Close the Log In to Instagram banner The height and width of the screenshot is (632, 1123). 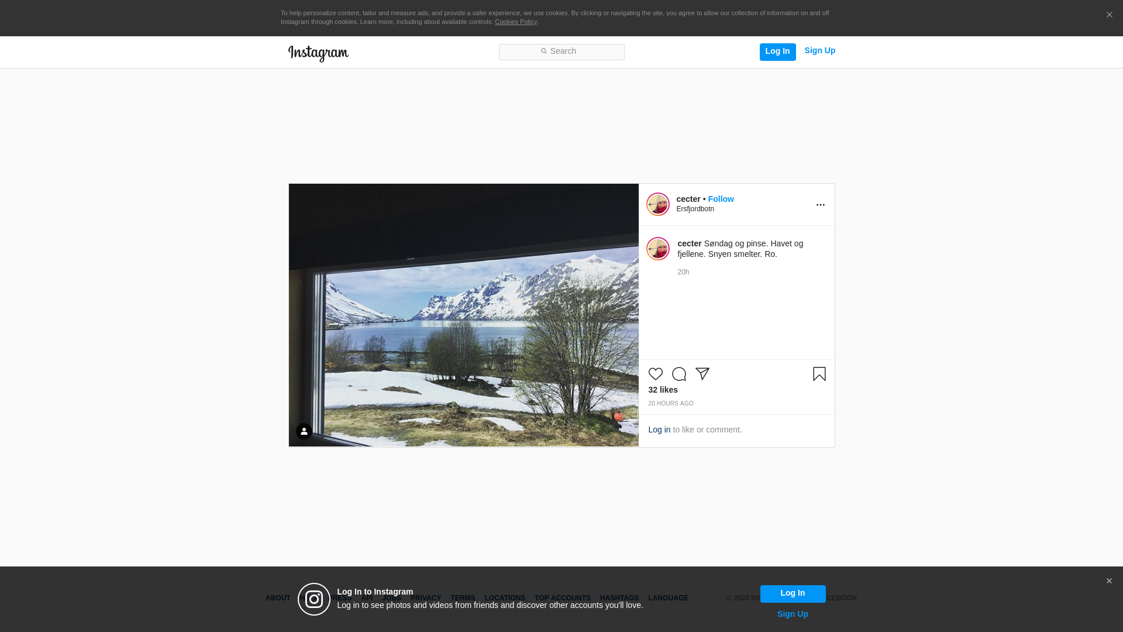1109,581
